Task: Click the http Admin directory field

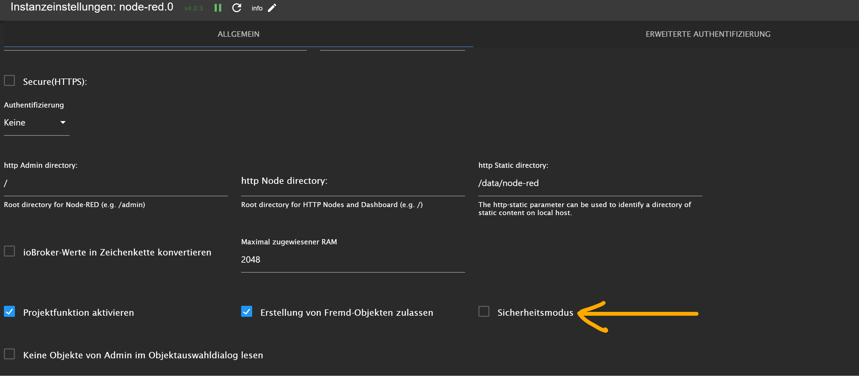Action: point(116,183)
